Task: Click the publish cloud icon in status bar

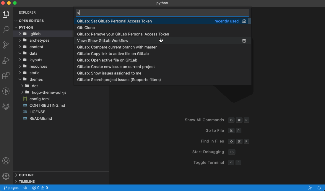Action: pyautogui.click(x=25, y=188)
